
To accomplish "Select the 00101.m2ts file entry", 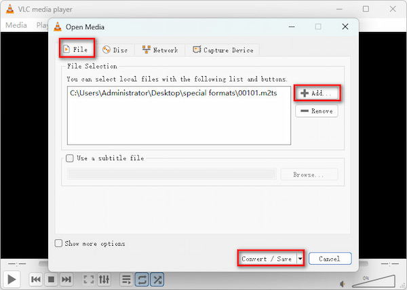I will [174, 93].
